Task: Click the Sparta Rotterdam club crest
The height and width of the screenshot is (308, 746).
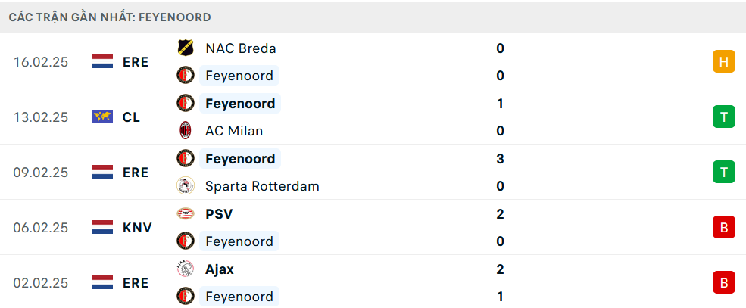Action: (185, 186)
